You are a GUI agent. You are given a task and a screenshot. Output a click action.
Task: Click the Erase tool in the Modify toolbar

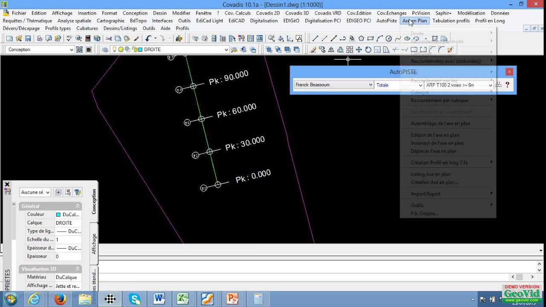click(313, 49)
